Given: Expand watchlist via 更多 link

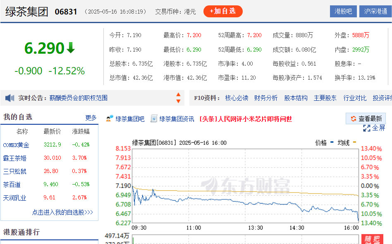Looking at the screenshot, I should (x=91, y=118).
